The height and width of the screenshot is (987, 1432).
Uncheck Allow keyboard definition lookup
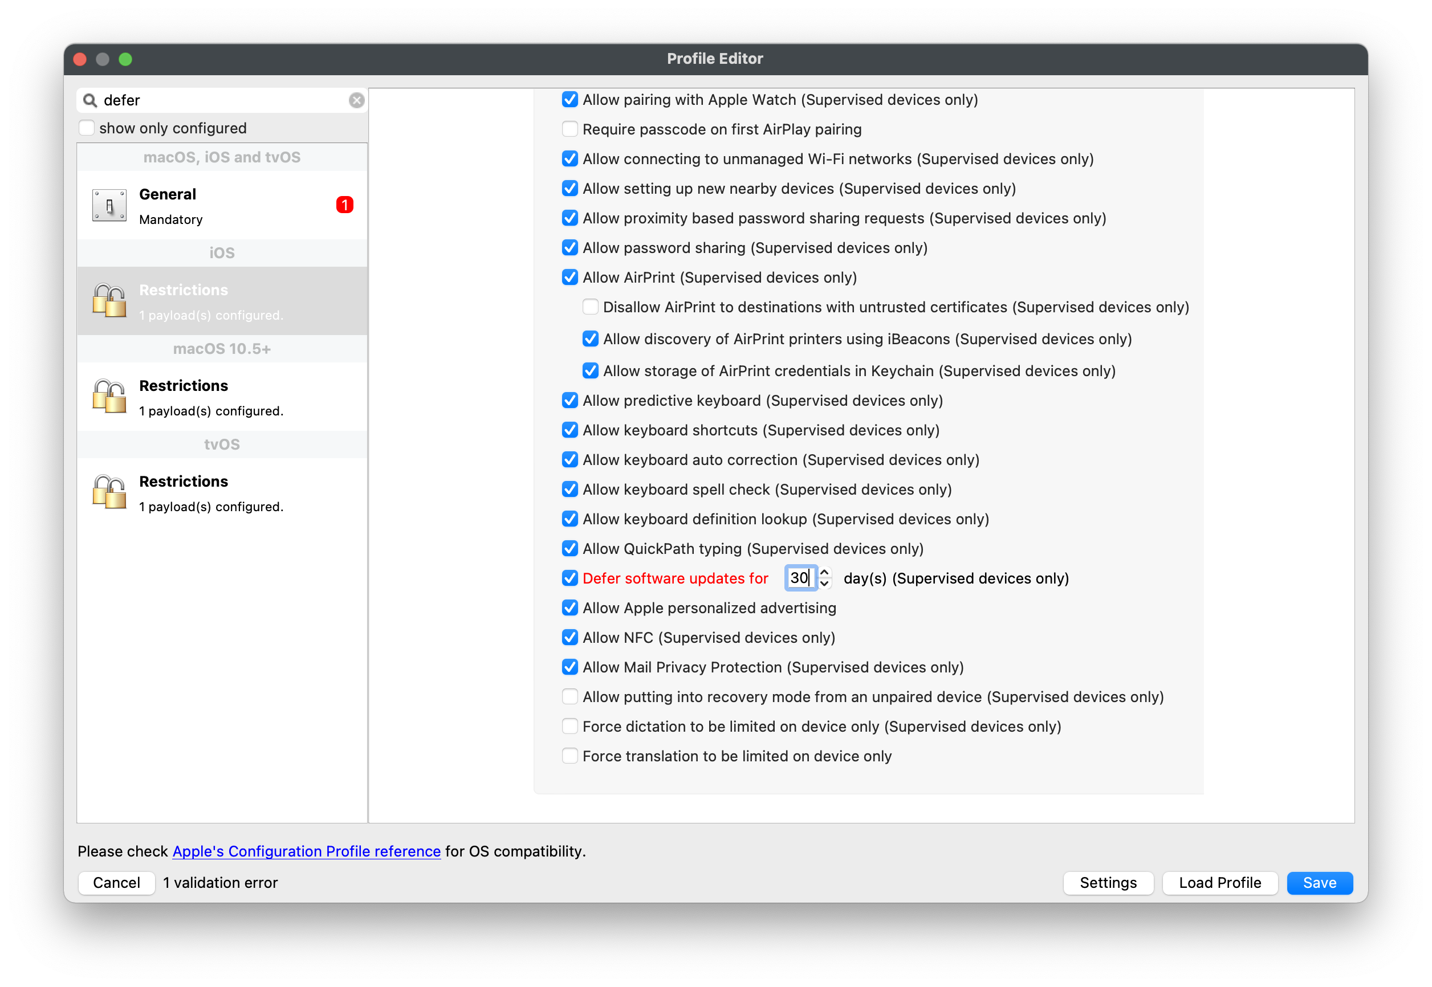[x=569, y=520]
